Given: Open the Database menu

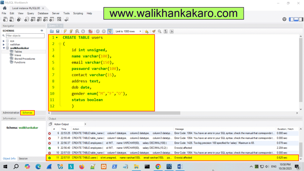Looking at the screenshot, I should 43,13.
